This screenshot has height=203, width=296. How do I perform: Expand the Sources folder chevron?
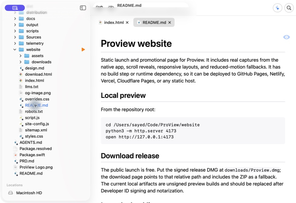click(15, 37)
